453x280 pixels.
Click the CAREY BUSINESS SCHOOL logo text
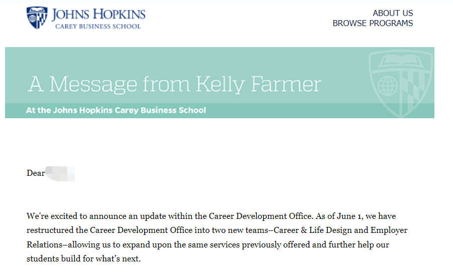pyautogui.click(x=98, y=27)
